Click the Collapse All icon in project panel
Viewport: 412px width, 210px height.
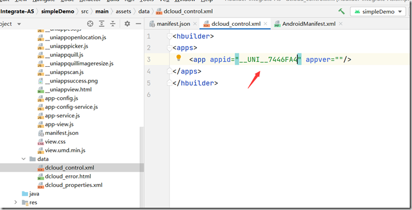[113, 24]
